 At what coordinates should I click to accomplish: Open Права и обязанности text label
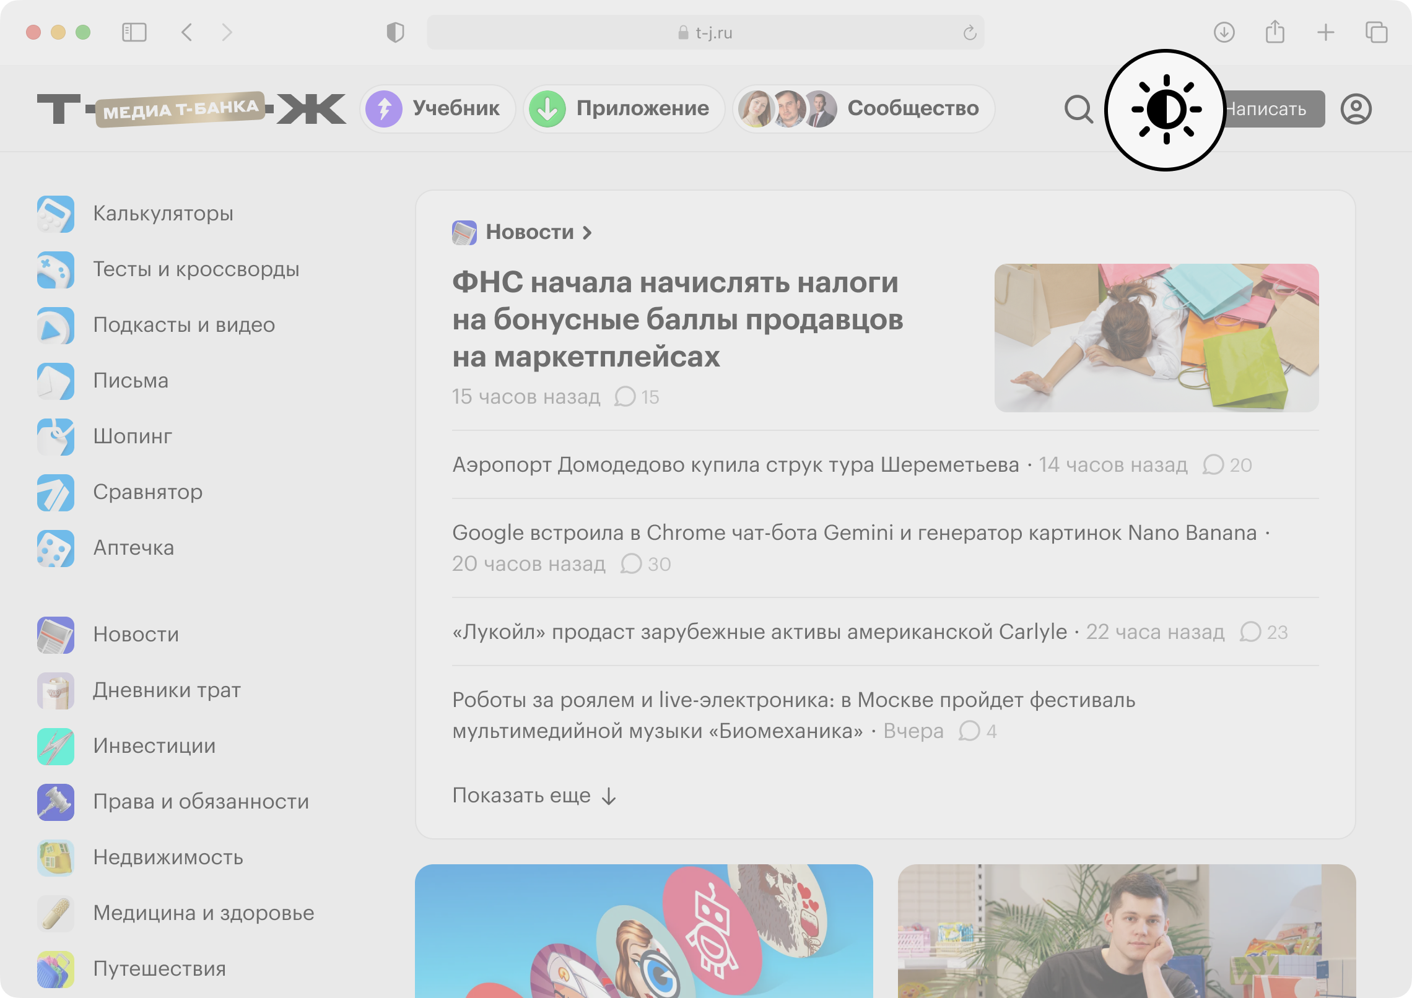pyautogui.click(x=201, y=802)
